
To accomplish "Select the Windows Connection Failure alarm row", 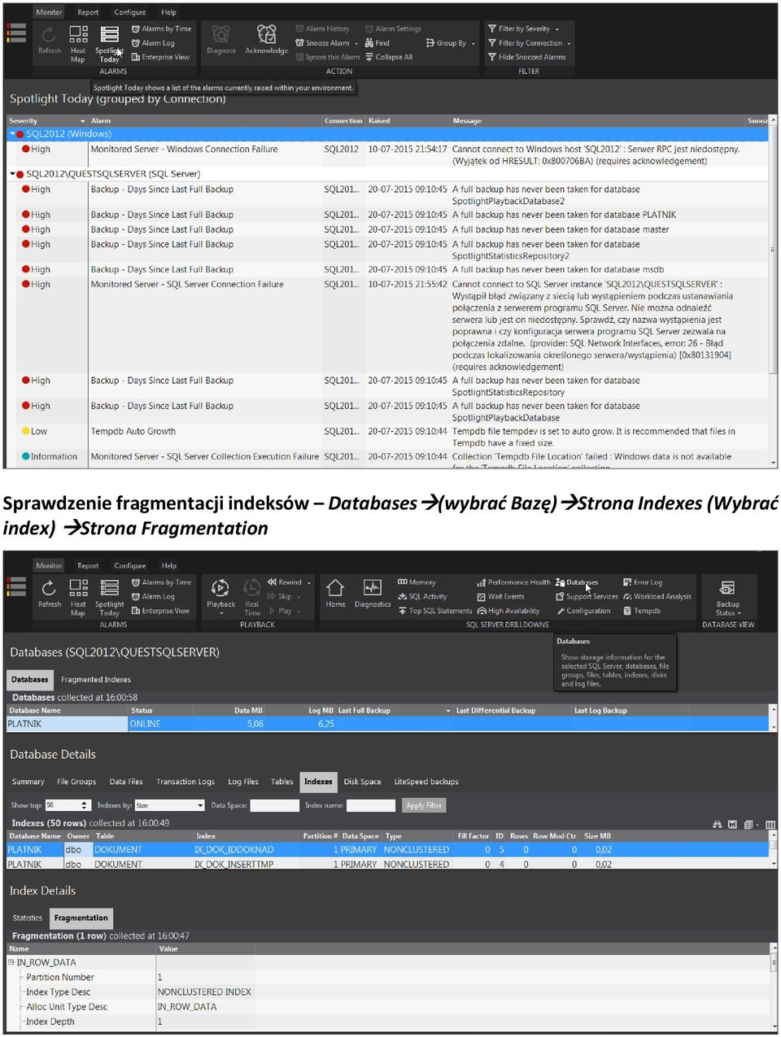I will pos(387,155).
